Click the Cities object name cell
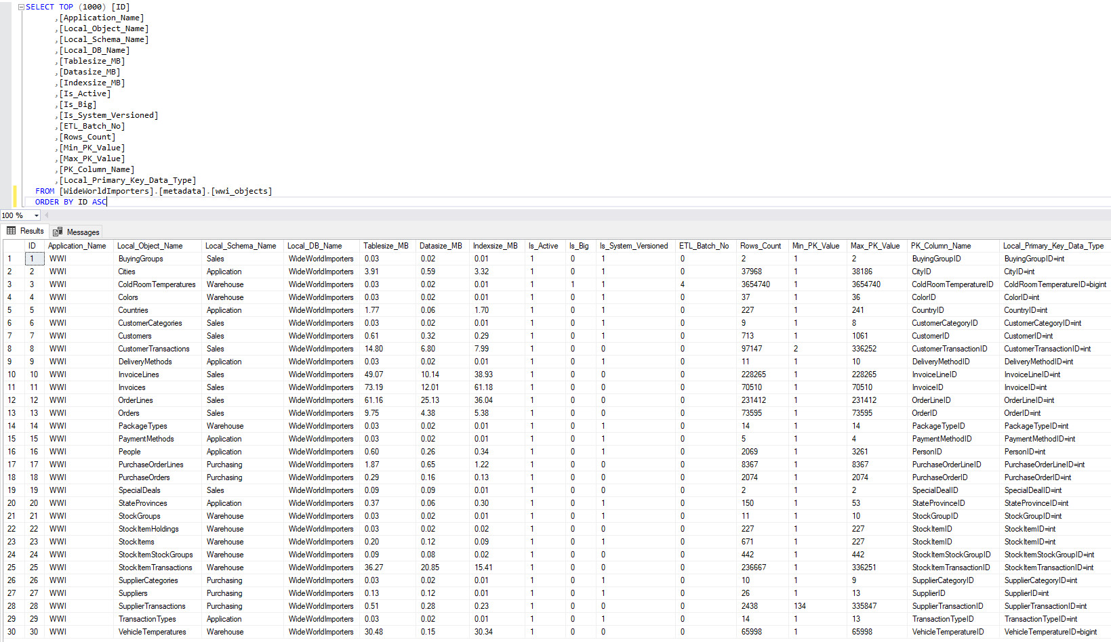1111x642 pixels. coord(157,272)
